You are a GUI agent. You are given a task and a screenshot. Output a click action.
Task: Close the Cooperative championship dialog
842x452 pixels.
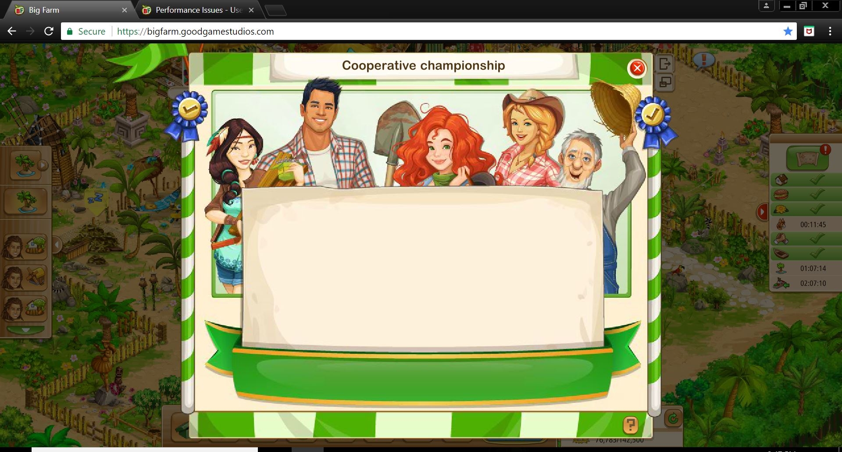637,68
